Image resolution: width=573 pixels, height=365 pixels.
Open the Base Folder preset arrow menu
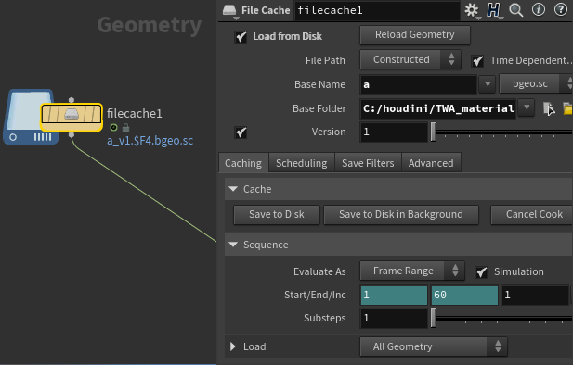527,108
